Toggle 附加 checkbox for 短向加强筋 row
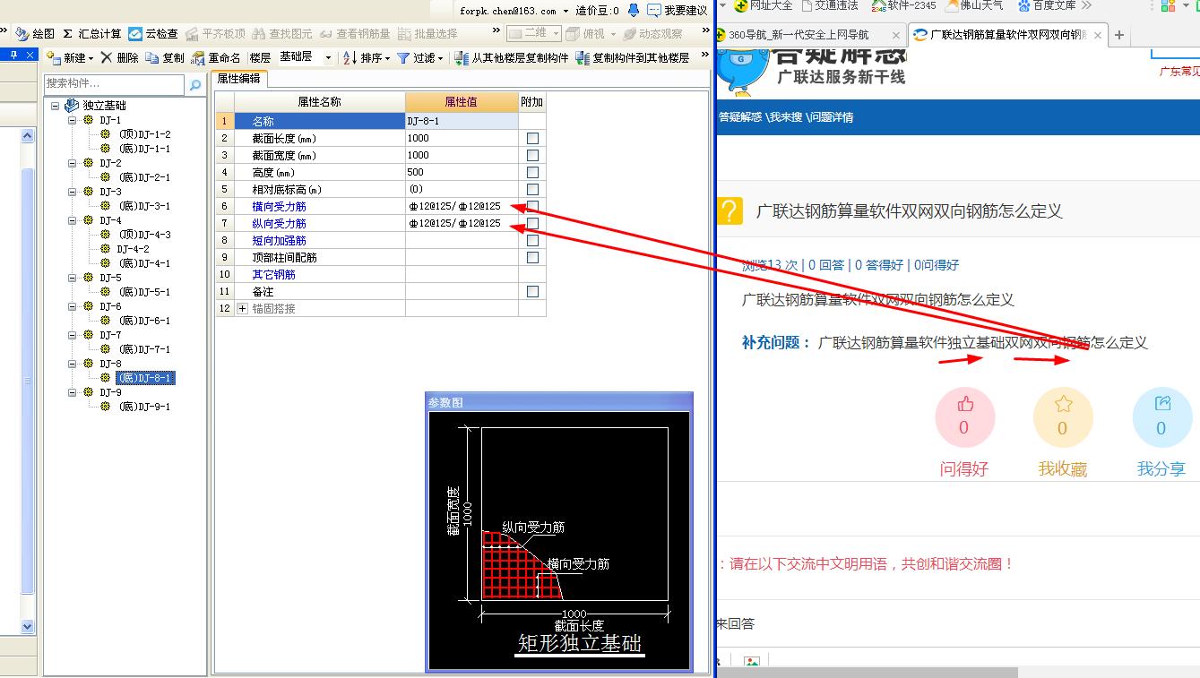1200x678 pixels. pos(532,240)
